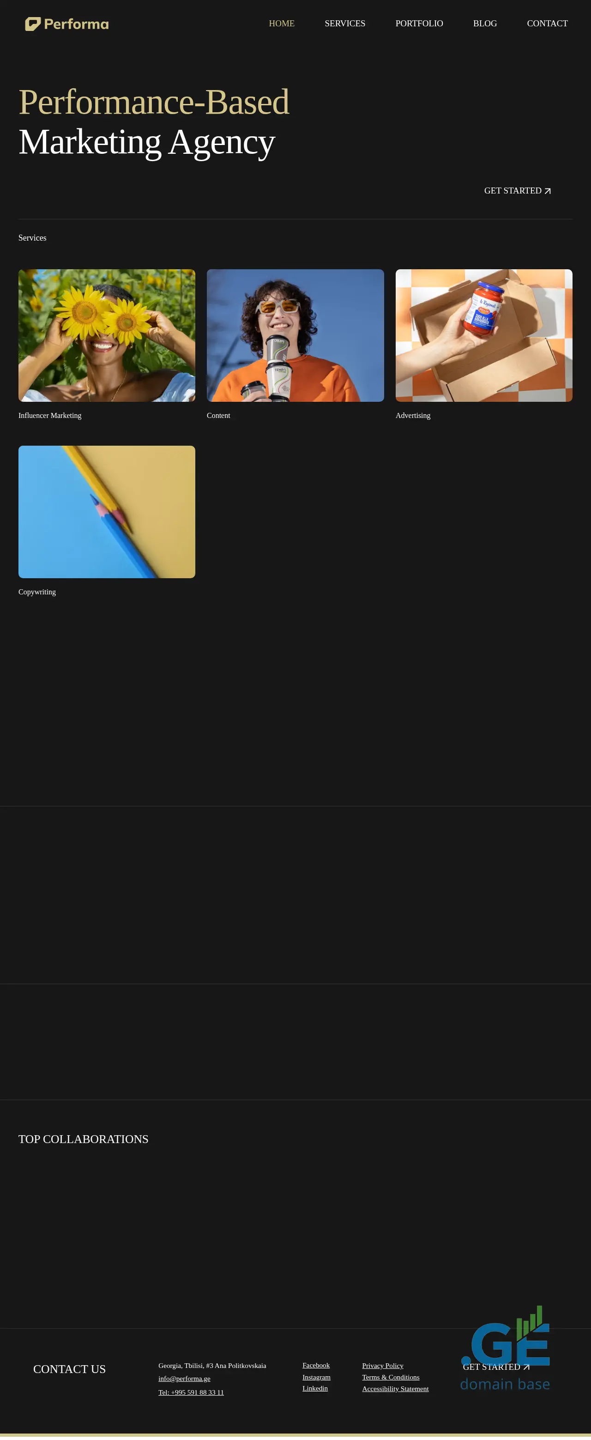Click the Influencer Marketing caption
The image size is (591, 1440).
(x=50, y=415)
